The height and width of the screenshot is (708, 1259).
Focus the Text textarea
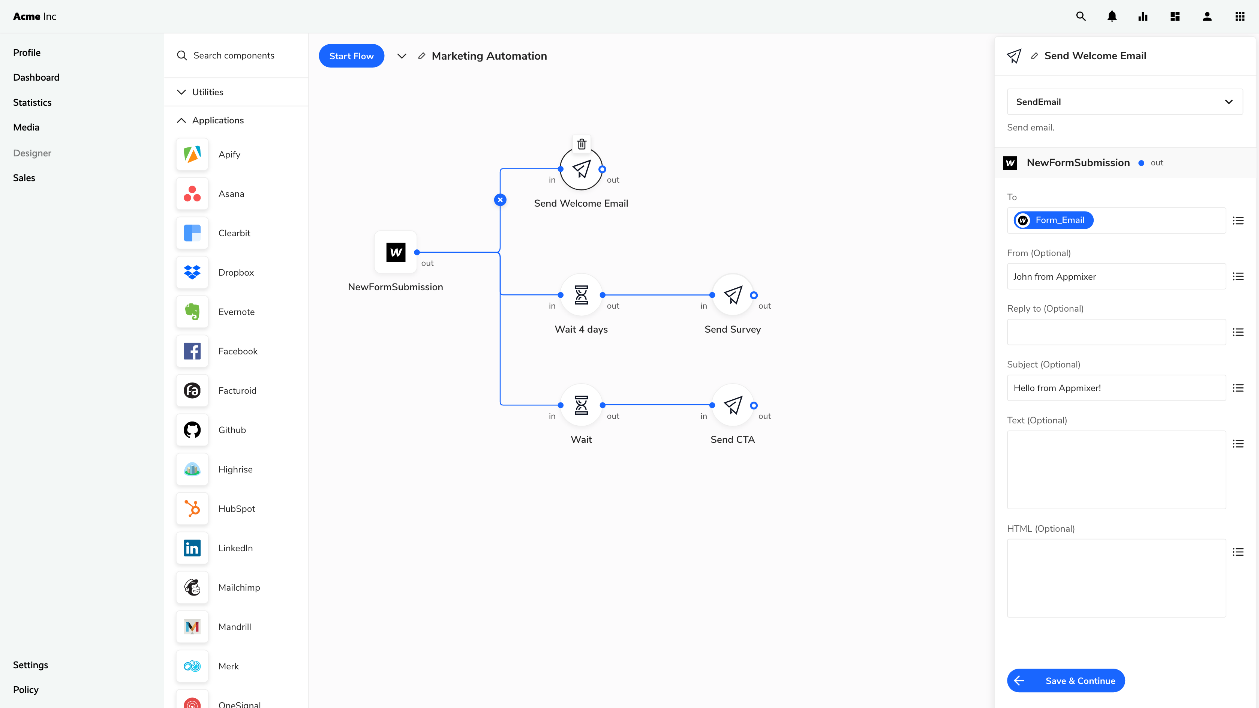click(x=1116, y=469)
